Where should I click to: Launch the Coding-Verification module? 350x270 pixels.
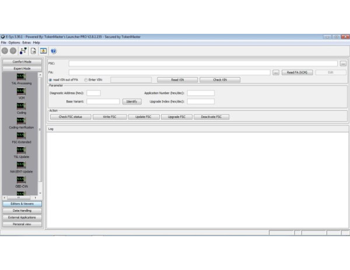(x=21, y=121)
